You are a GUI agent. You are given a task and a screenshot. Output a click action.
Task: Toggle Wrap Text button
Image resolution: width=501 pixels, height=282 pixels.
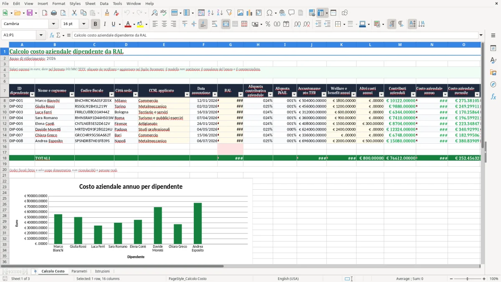[x=214, y=24]
